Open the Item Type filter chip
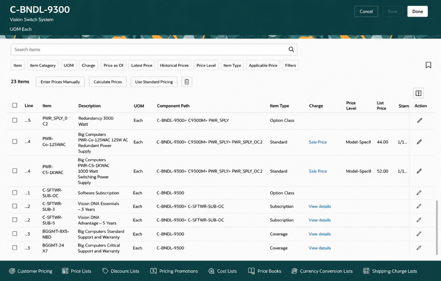Image resolution: width=441 pixels, height=281 pixels. click(x=232, y=65)
